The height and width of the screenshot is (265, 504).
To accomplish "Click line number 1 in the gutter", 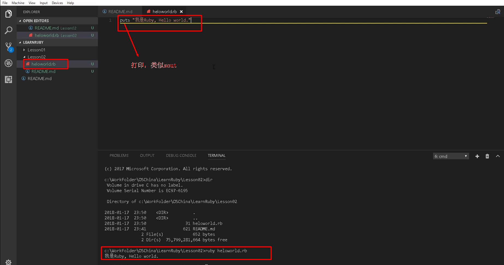I will click(110, 20).
